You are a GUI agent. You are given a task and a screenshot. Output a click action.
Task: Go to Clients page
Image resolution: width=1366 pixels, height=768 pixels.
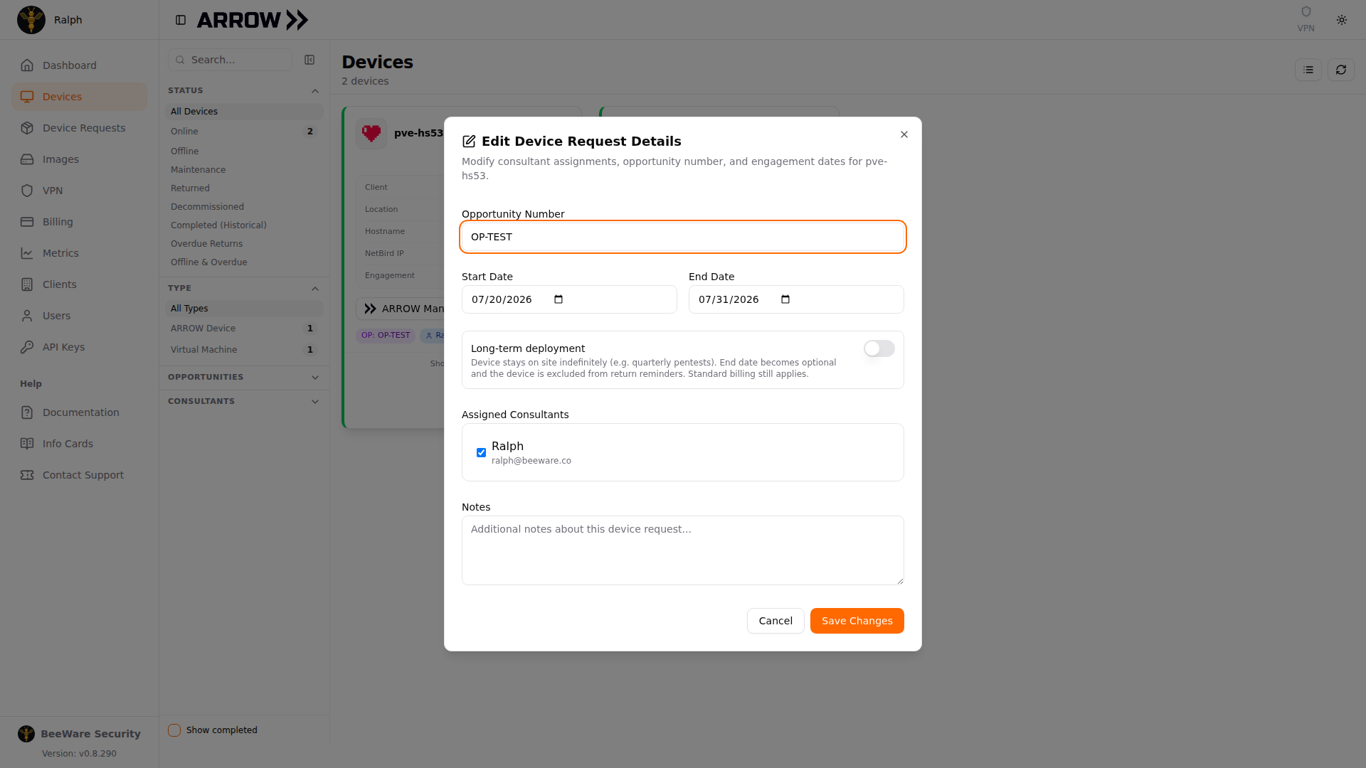(x=79, y=284)
